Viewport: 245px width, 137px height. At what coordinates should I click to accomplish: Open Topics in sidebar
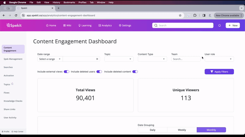[x=7, y=84]
